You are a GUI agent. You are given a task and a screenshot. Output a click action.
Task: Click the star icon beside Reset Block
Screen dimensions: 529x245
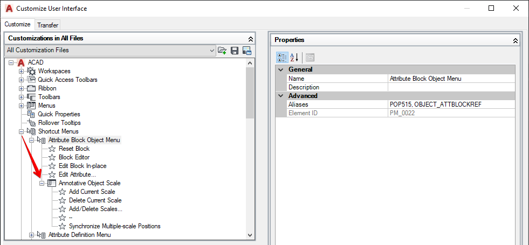click(52, 149)
